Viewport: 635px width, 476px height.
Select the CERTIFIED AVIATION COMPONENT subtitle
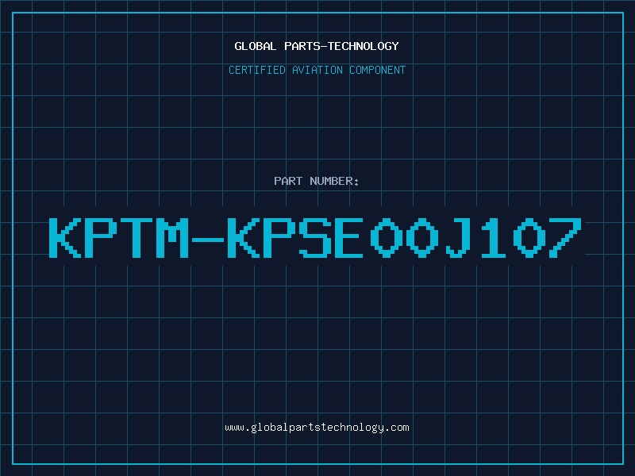tap(317, 70)
